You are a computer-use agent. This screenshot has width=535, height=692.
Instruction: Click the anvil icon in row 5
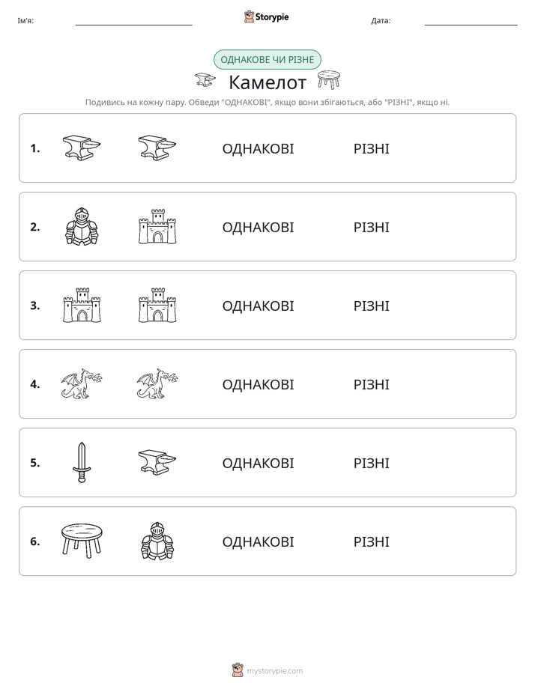(157, 462)
